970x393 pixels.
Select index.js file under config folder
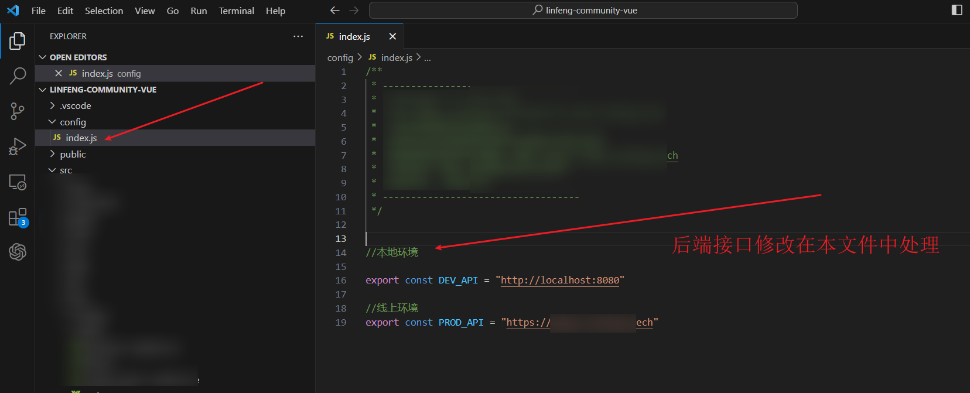pos(175,138)
